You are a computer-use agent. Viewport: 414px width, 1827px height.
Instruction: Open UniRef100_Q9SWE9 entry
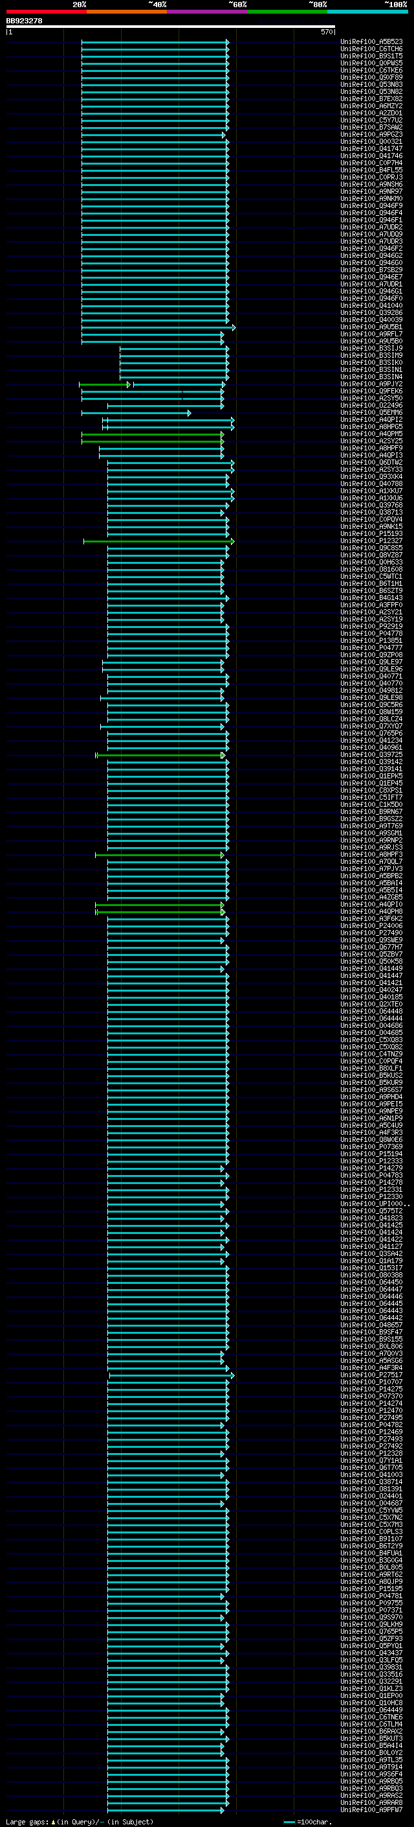point(371,940)
